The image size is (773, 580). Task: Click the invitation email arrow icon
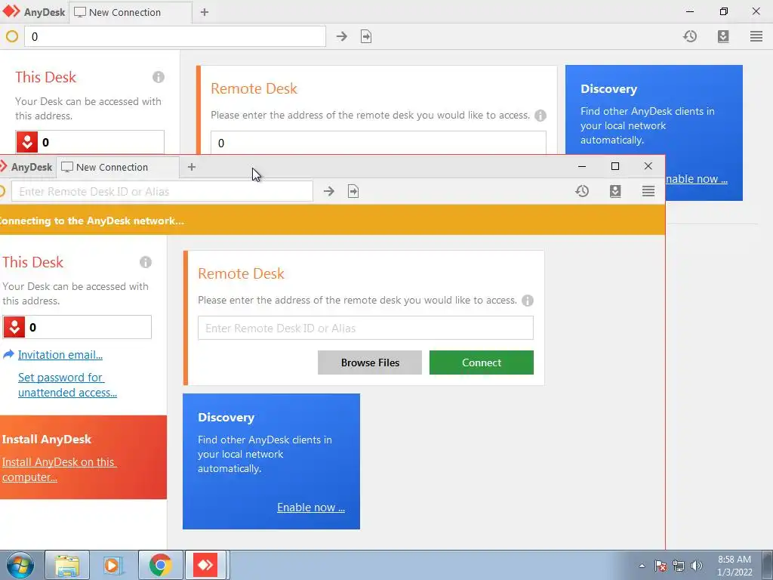[8, 355]
